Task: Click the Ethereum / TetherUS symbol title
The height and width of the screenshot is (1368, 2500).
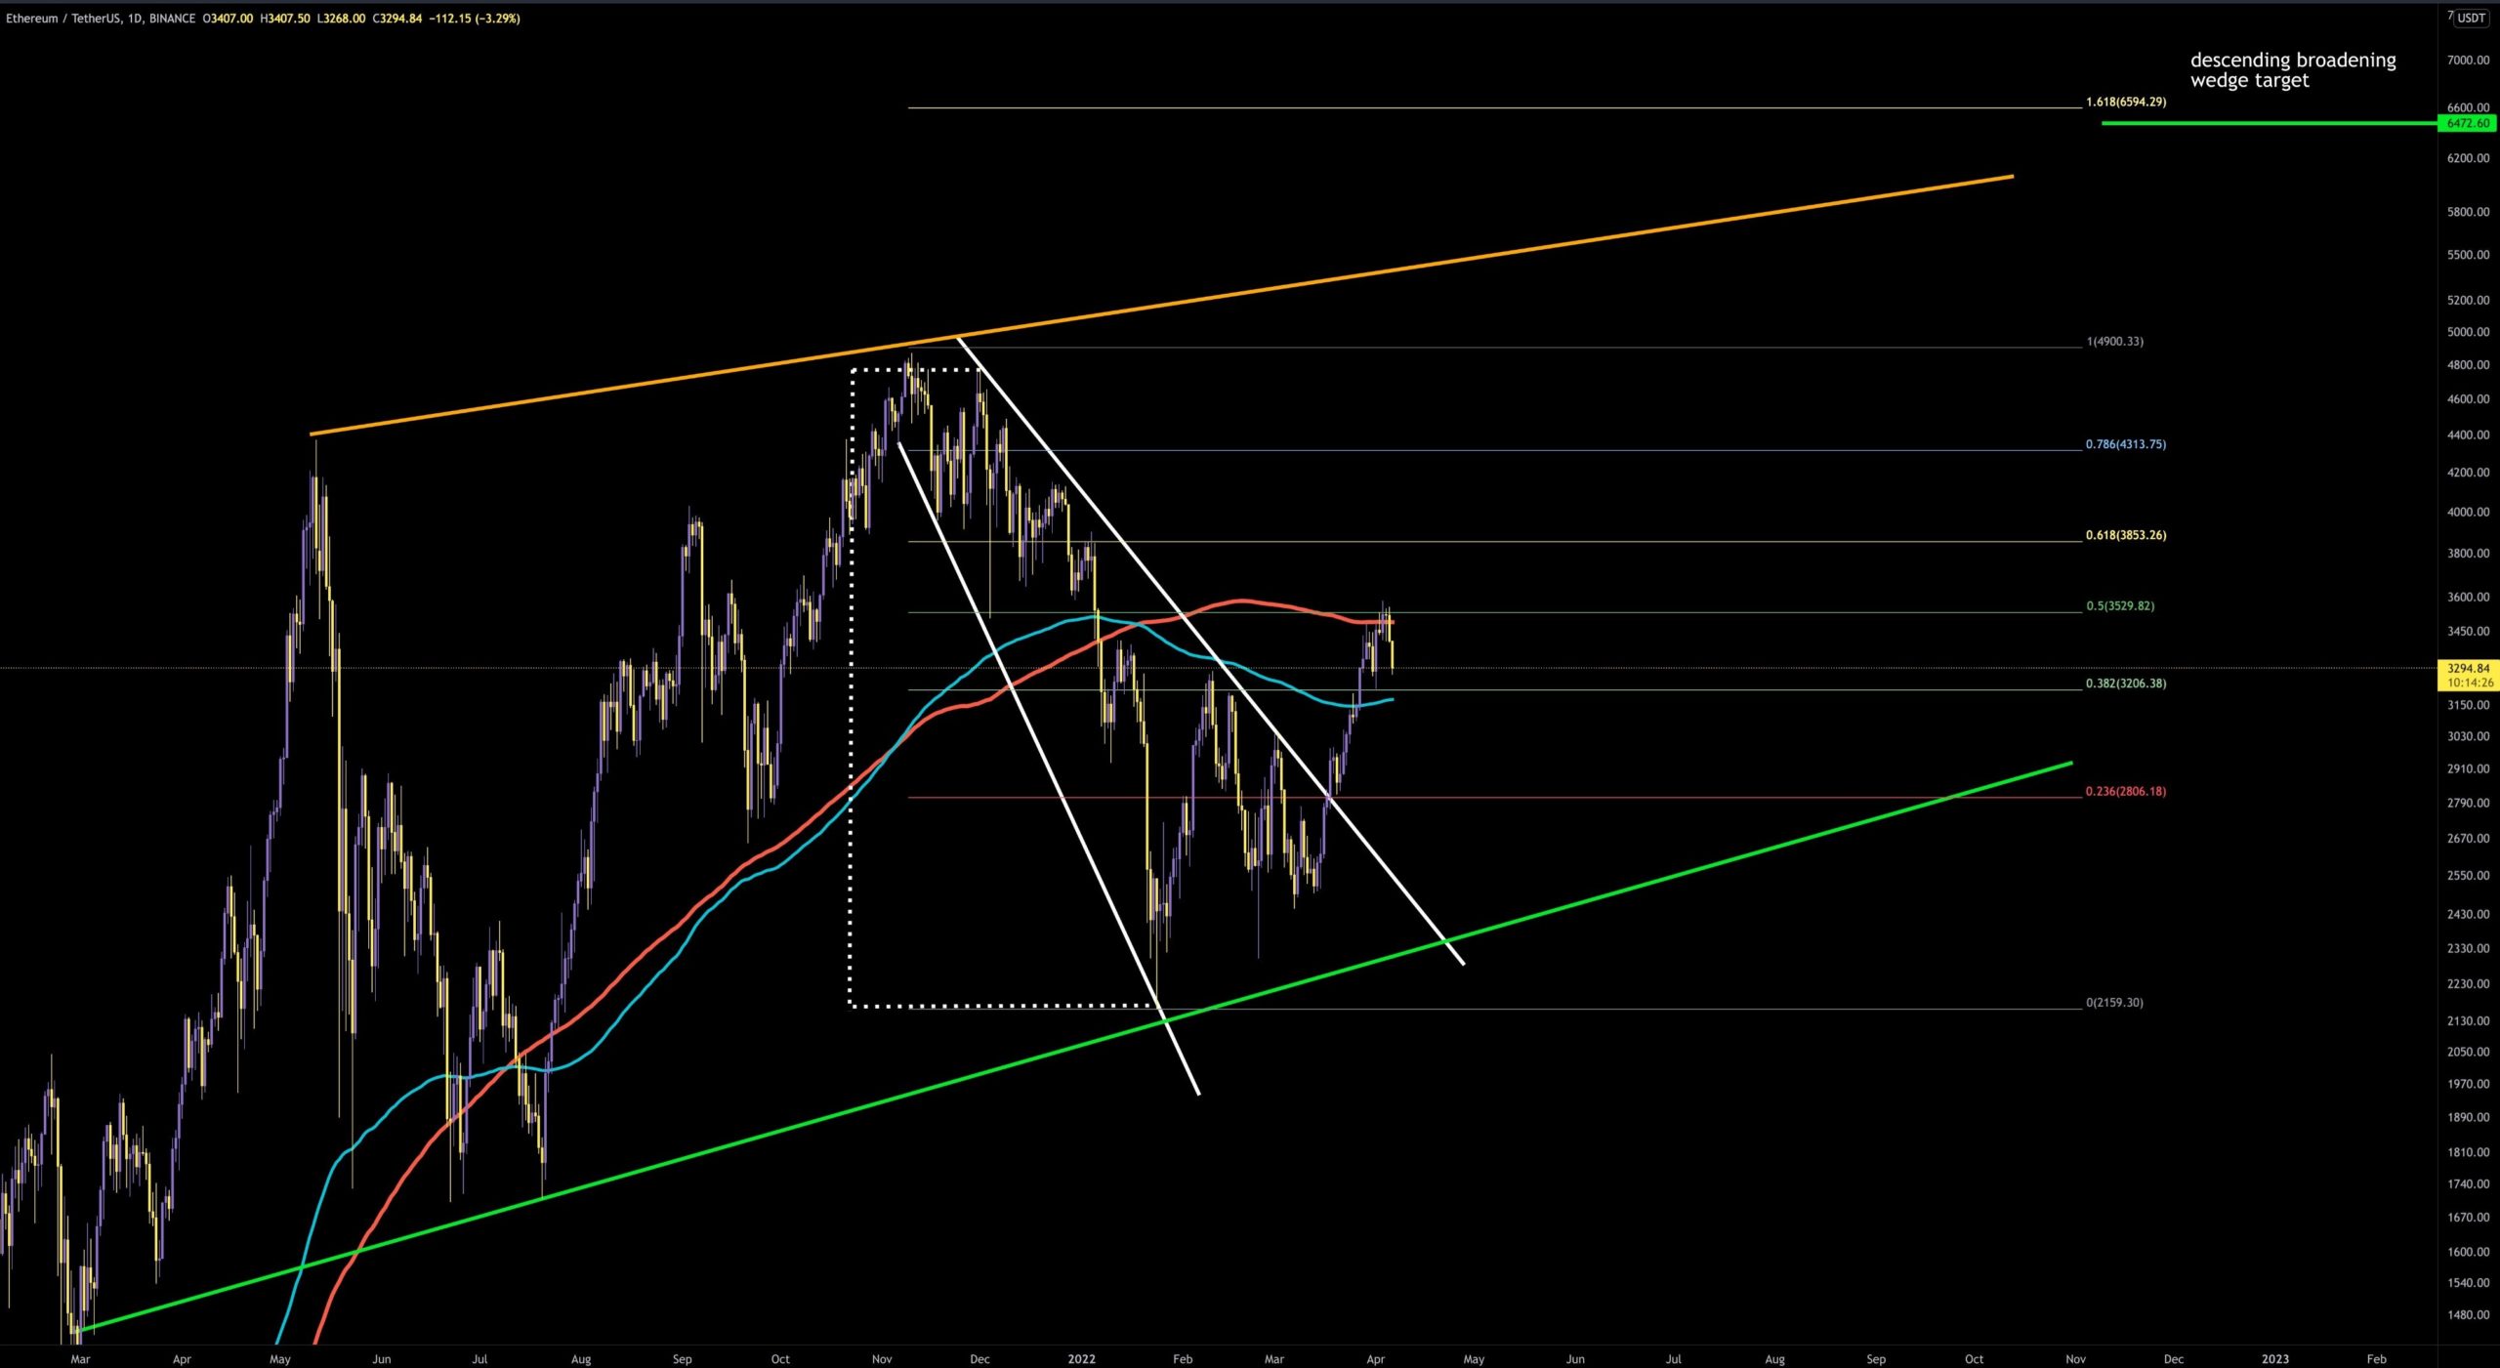Action: coord(62,19)
